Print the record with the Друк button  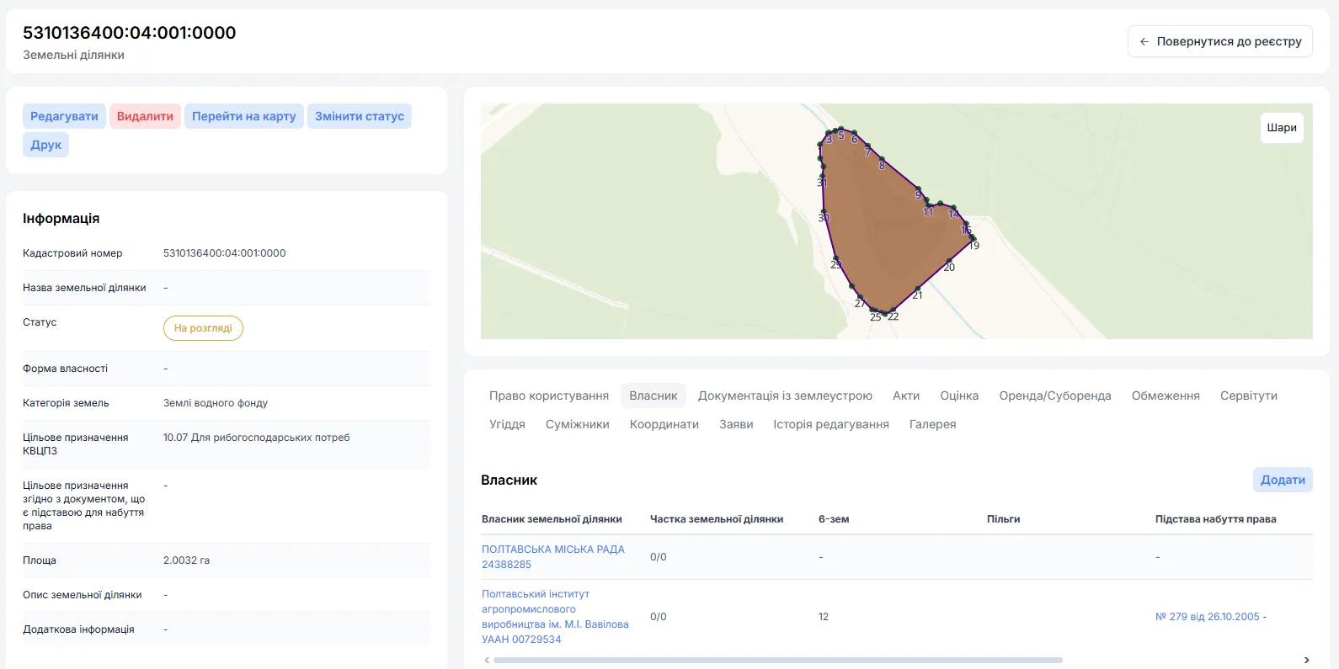click(45, 145)
